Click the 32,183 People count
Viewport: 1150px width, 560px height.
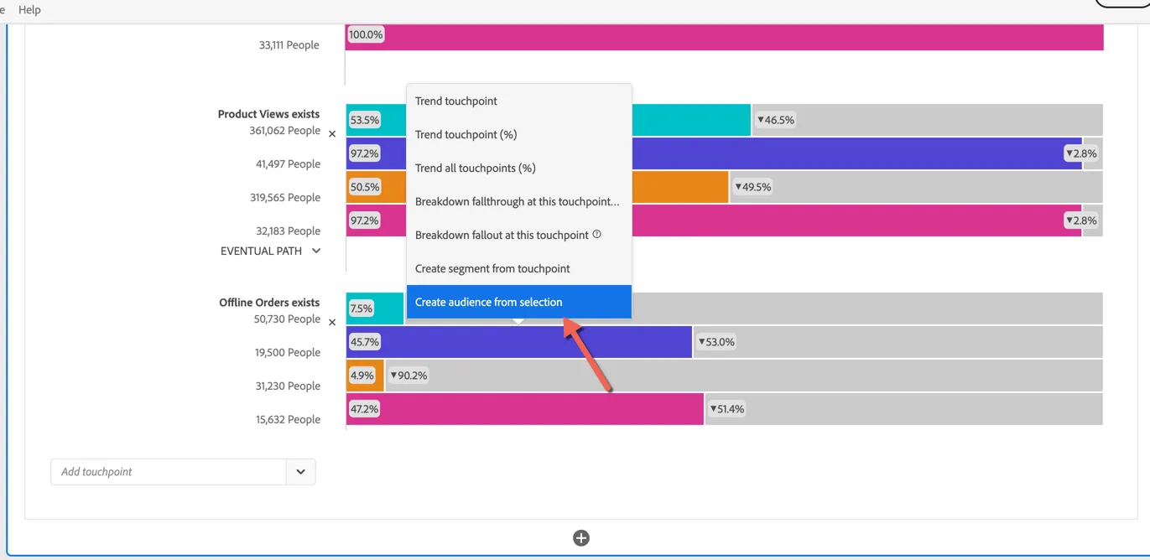click(288, 231)
